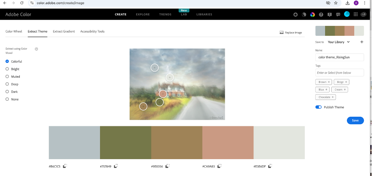The width and height of the screenshot is (372, 176).
Task: Expand the Your Library dropdown
Action: tap(339, 42)
